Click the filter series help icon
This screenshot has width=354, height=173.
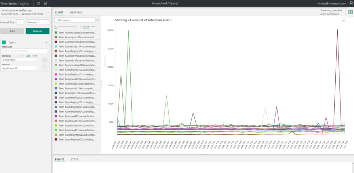pyautogui.click(x=98, y=20)
